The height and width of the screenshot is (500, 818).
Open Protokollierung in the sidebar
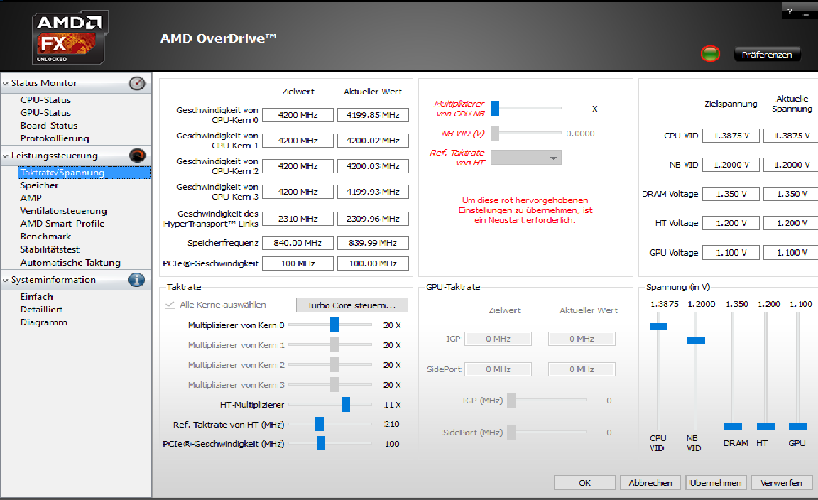pyautogui.click(x=55, y=138)
